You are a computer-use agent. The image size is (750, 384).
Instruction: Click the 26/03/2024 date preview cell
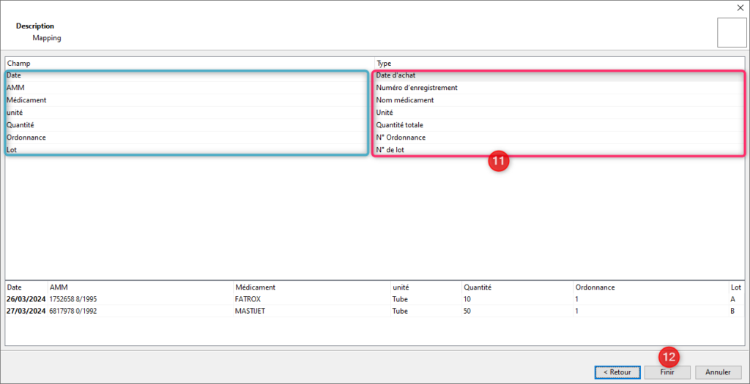pos(26,299)
